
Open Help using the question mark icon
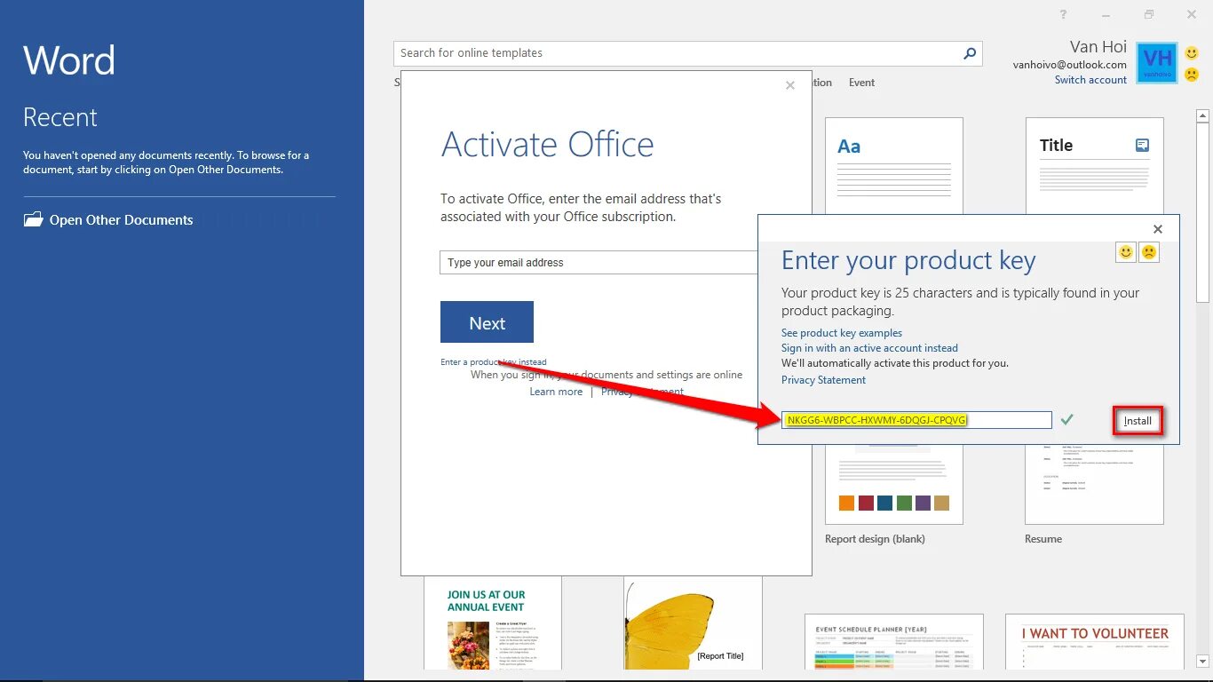(1063, 14)
